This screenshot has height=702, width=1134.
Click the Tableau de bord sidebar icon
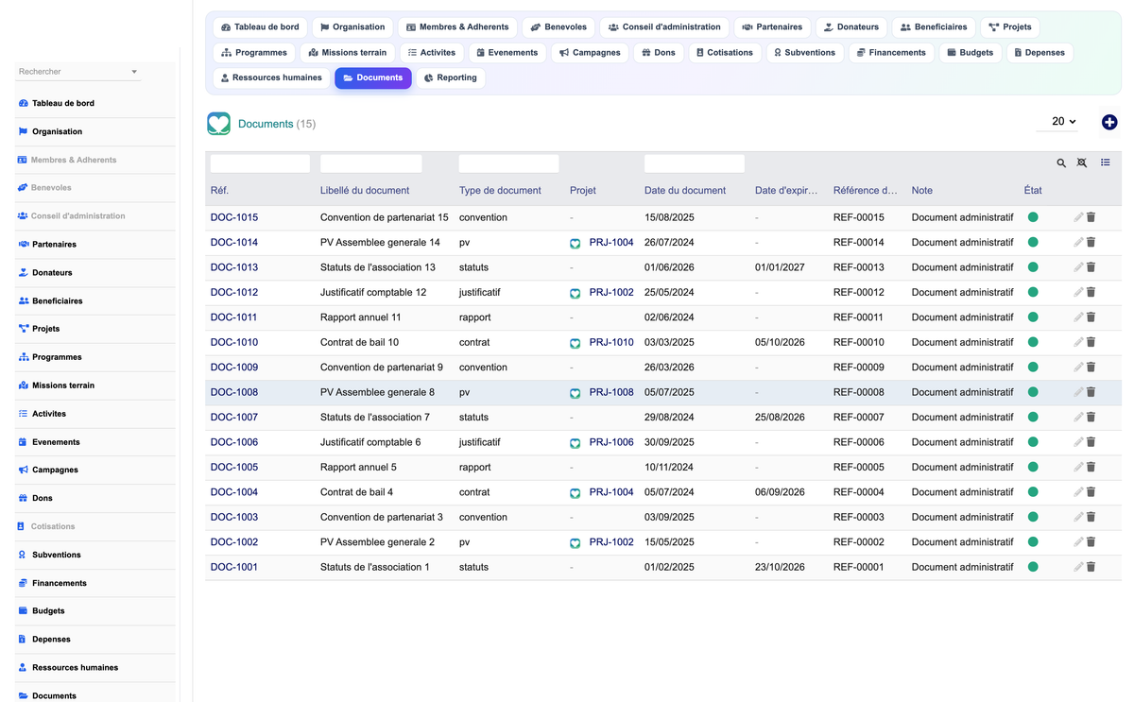[24, 103]
